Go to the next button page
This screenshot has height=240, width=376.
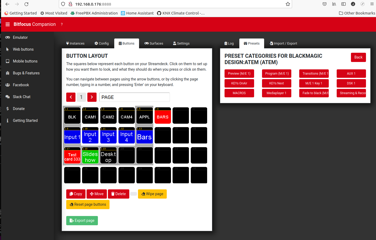tap(92, 97)
